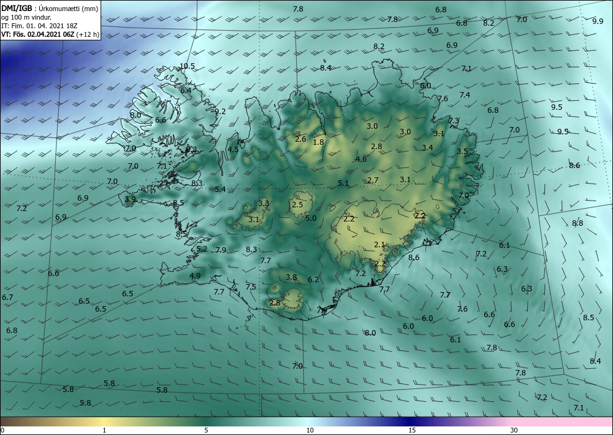Click the value "8.8" on the eastern edge
Screen dimensions: 613x435
pos(577,223)
